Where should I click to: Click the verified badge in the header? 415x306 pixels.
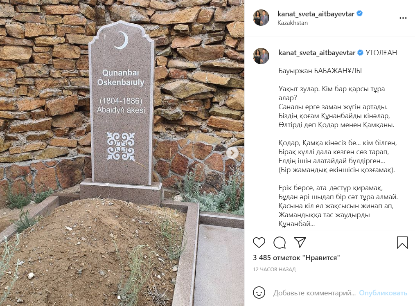[359, 13]
